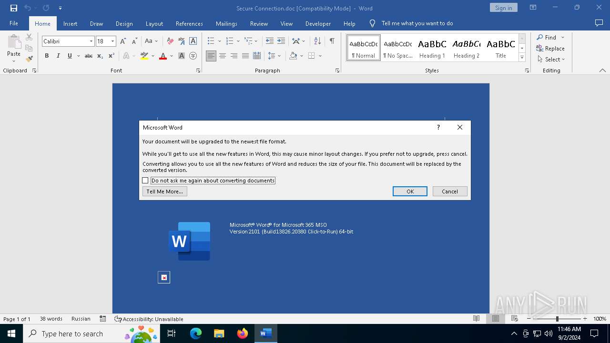
Task: Open Task View on the taskbar
Action: tap(172, 333)
